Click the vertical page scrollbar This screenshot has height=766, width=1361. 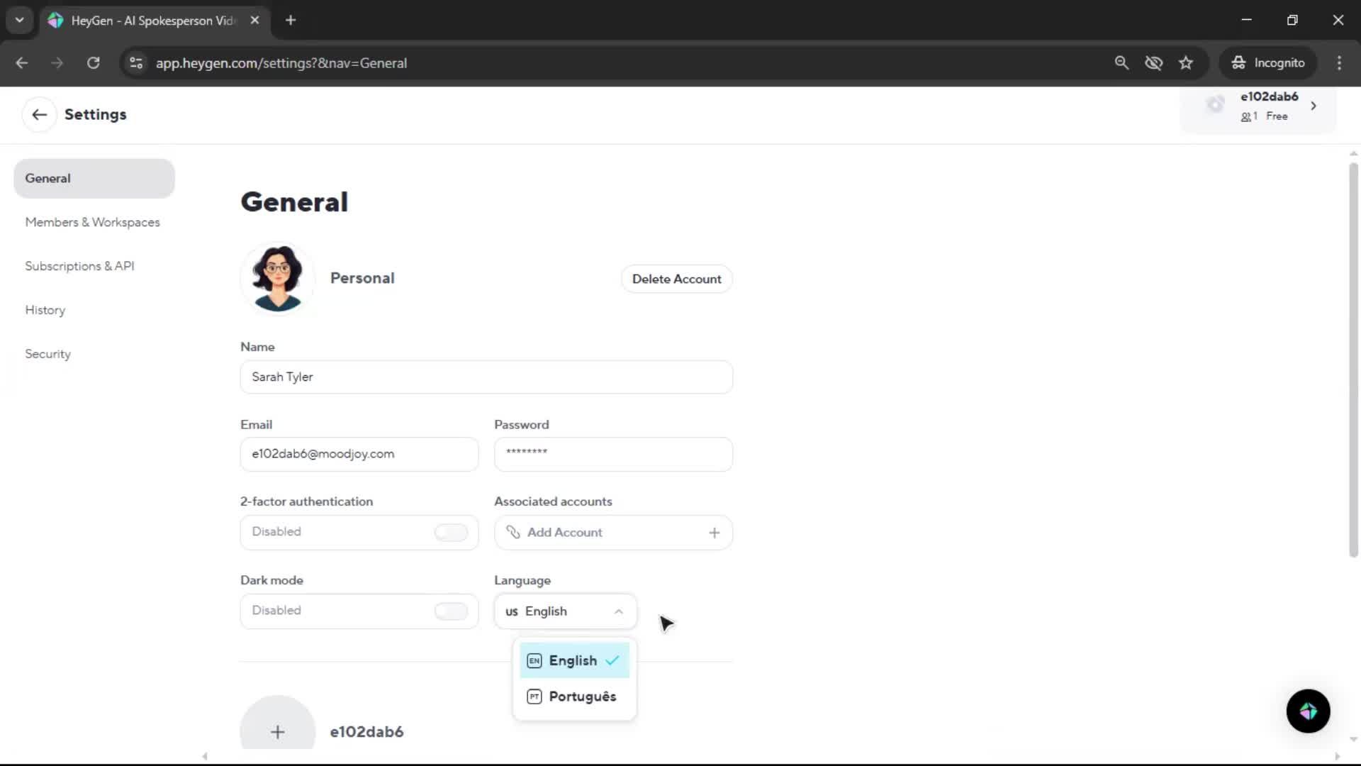(1352, 360)
